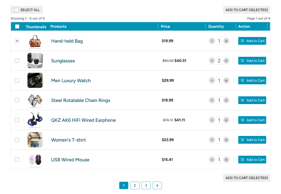Image resolution: width=281 pixels, height=194 pixels.
Task: Go to page 4
Action: pyautogui.click(x=157, y=185)
